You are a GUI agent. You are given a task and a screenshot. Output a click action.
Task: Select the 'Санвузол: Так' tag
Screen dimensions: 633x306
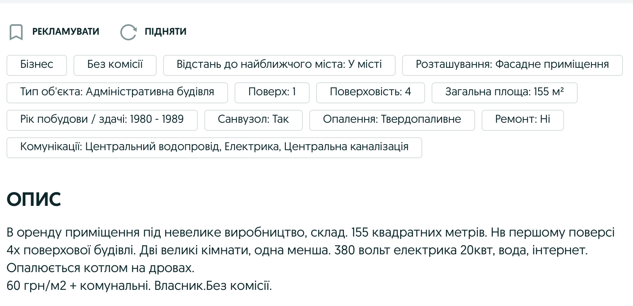[x=253, y=119]
